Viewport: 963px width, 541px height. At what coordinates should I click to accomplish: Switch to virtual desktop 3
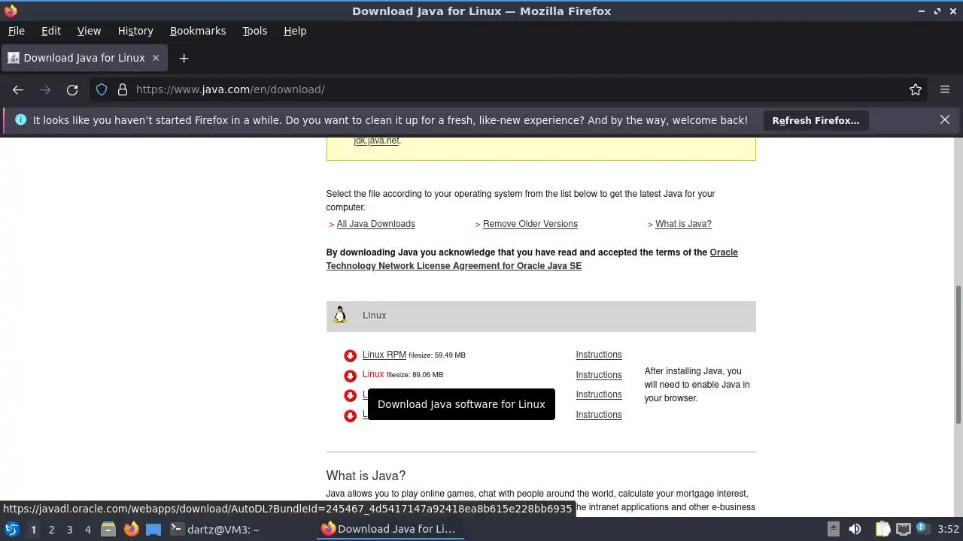point(69,529)
